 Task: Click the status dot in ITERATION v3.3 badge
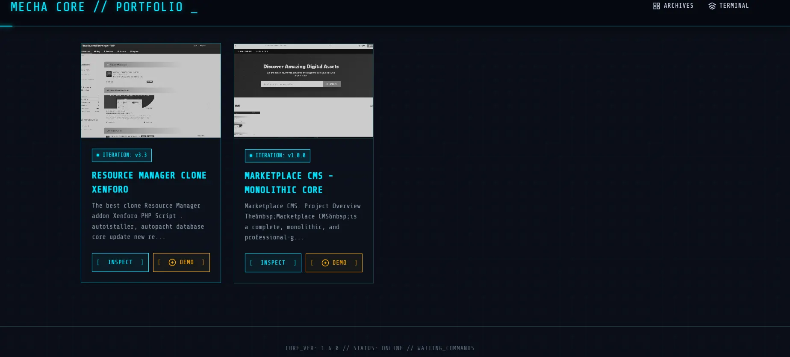[98, 155]
